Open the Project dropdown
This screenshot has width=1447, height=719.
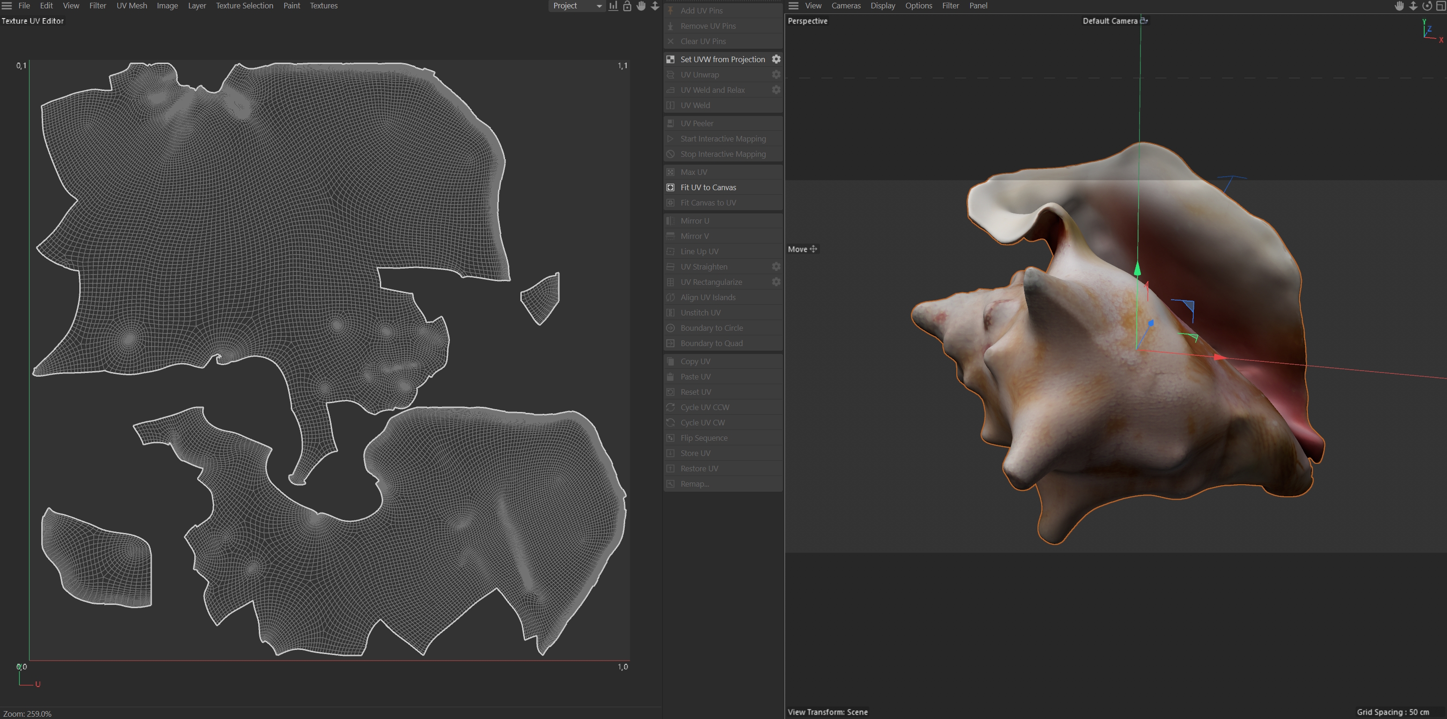pos(576,6)
